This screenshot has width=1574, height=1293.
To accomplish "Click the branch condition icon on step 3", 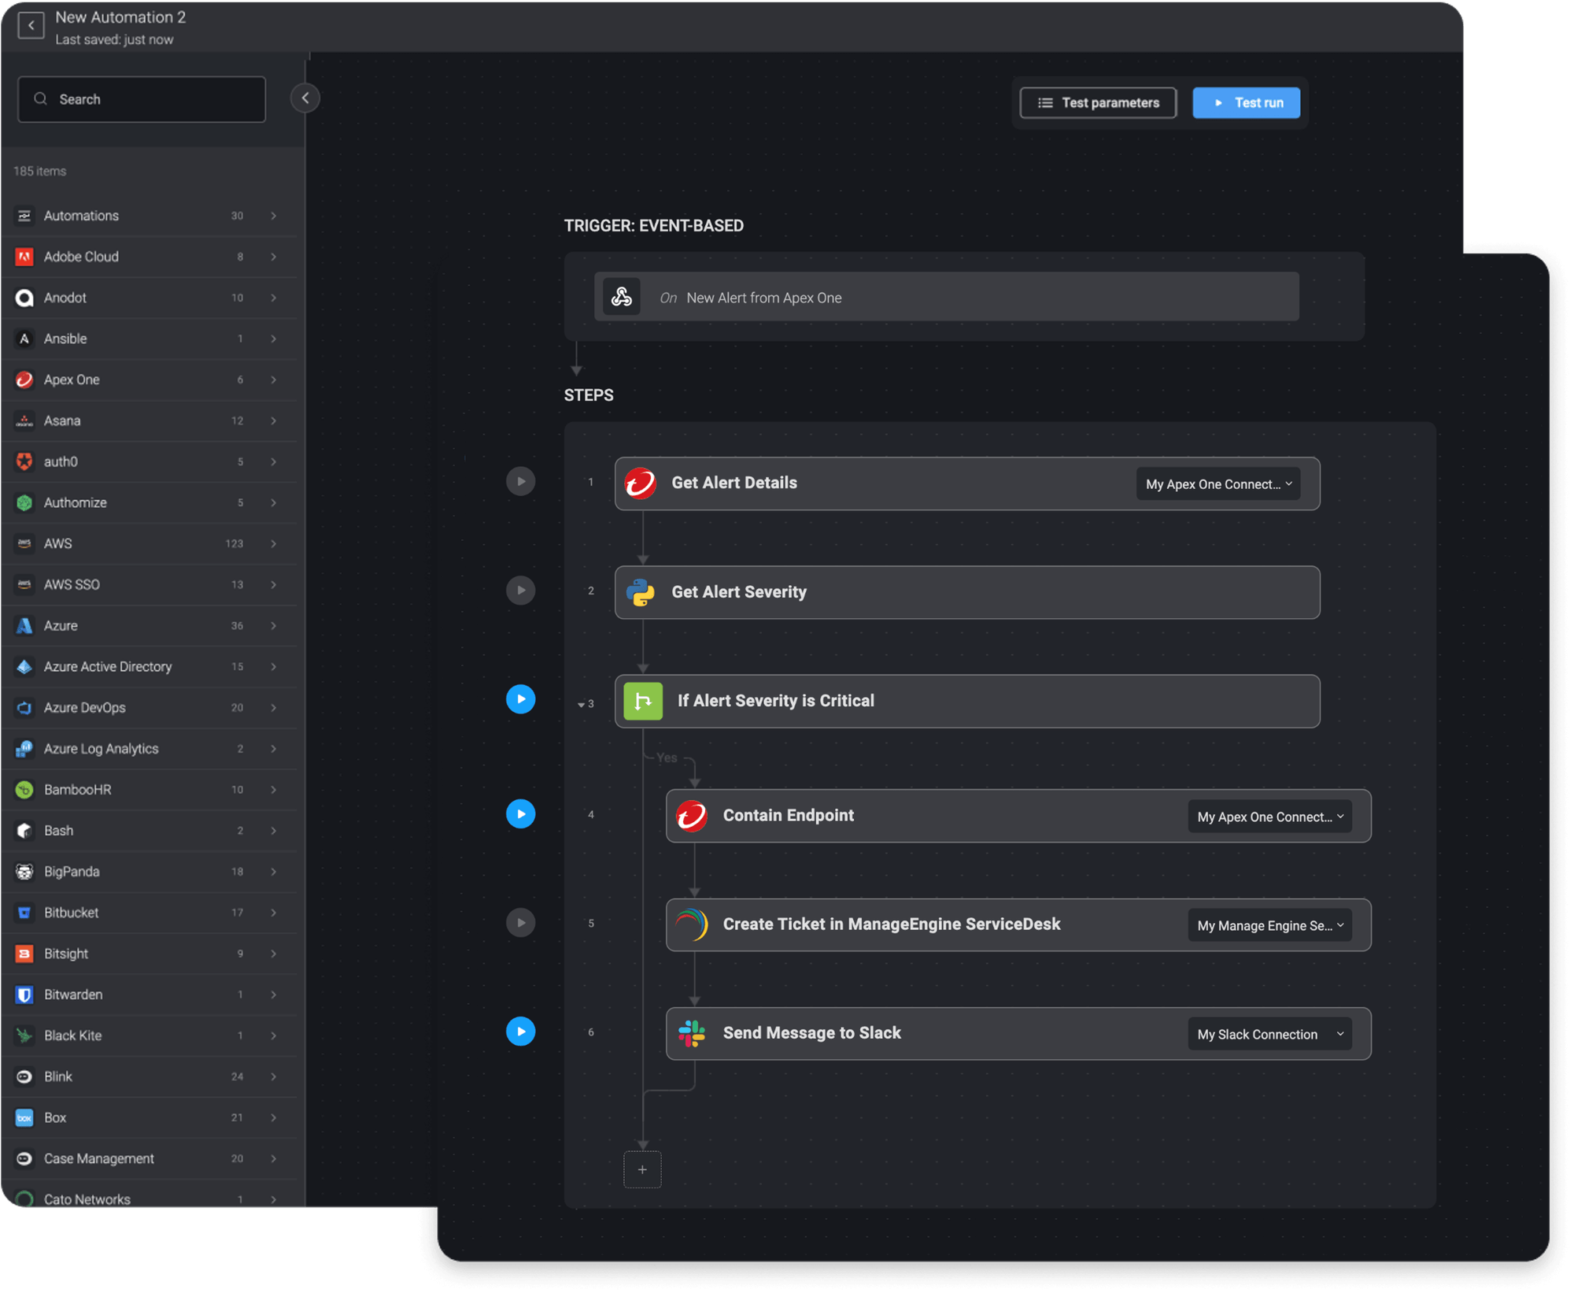I will [x=643, y=701].
